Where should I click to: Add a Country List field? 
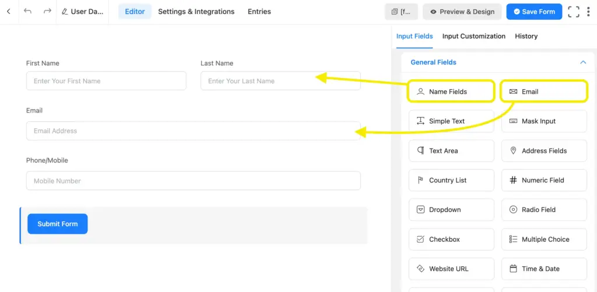(451, 180)
